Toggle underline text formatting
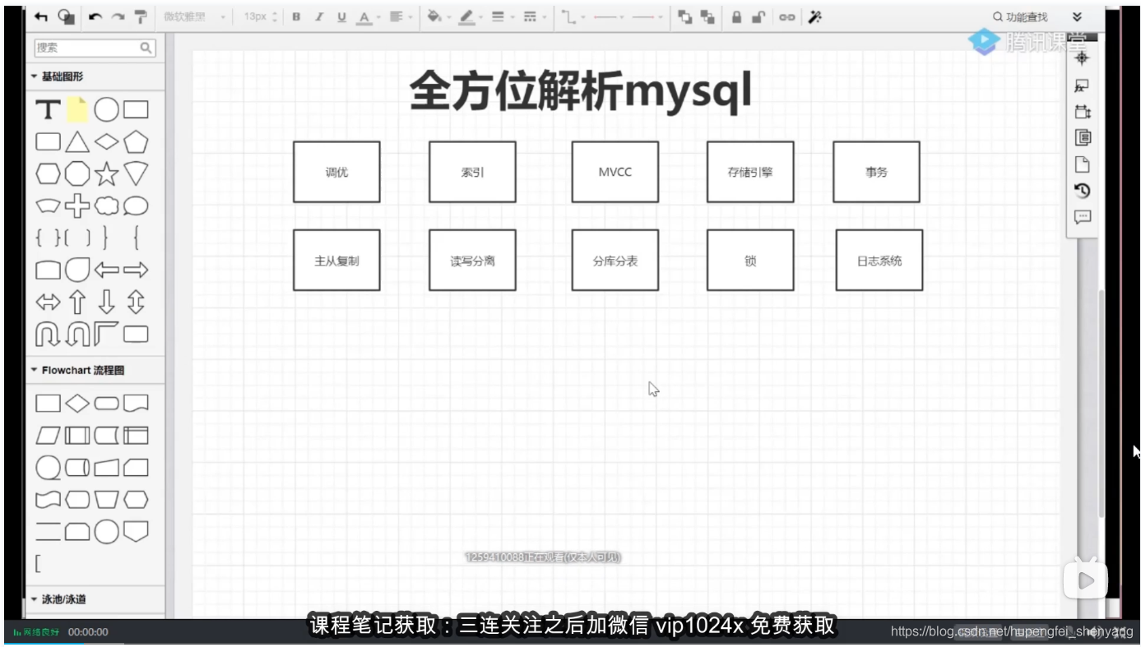This screenshot has height=647, width=1141. 341,16
